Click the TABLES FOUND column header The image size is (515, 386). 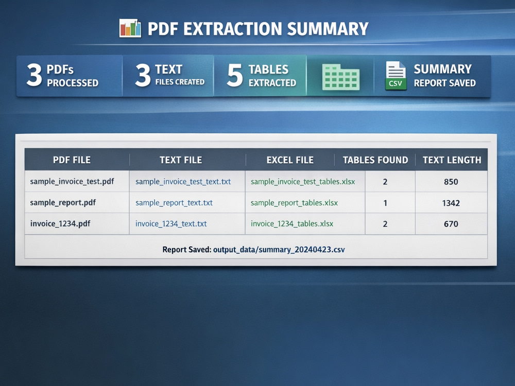(375, 160)
